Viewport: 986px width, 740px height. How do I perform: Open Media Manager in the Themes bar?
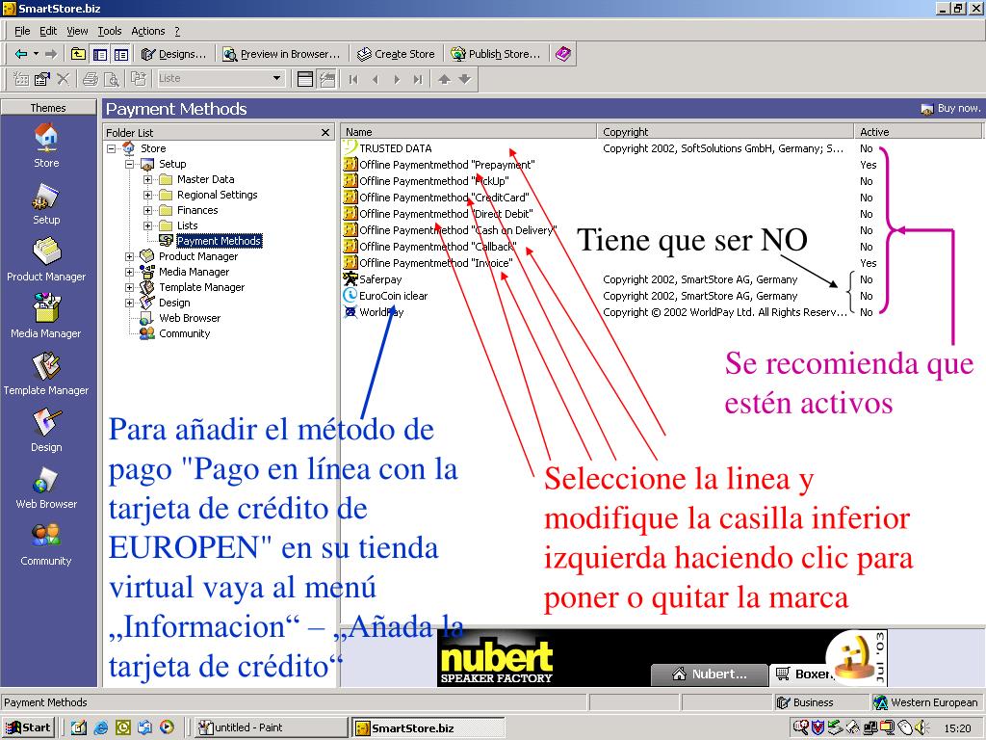click(x=46, y=316)
